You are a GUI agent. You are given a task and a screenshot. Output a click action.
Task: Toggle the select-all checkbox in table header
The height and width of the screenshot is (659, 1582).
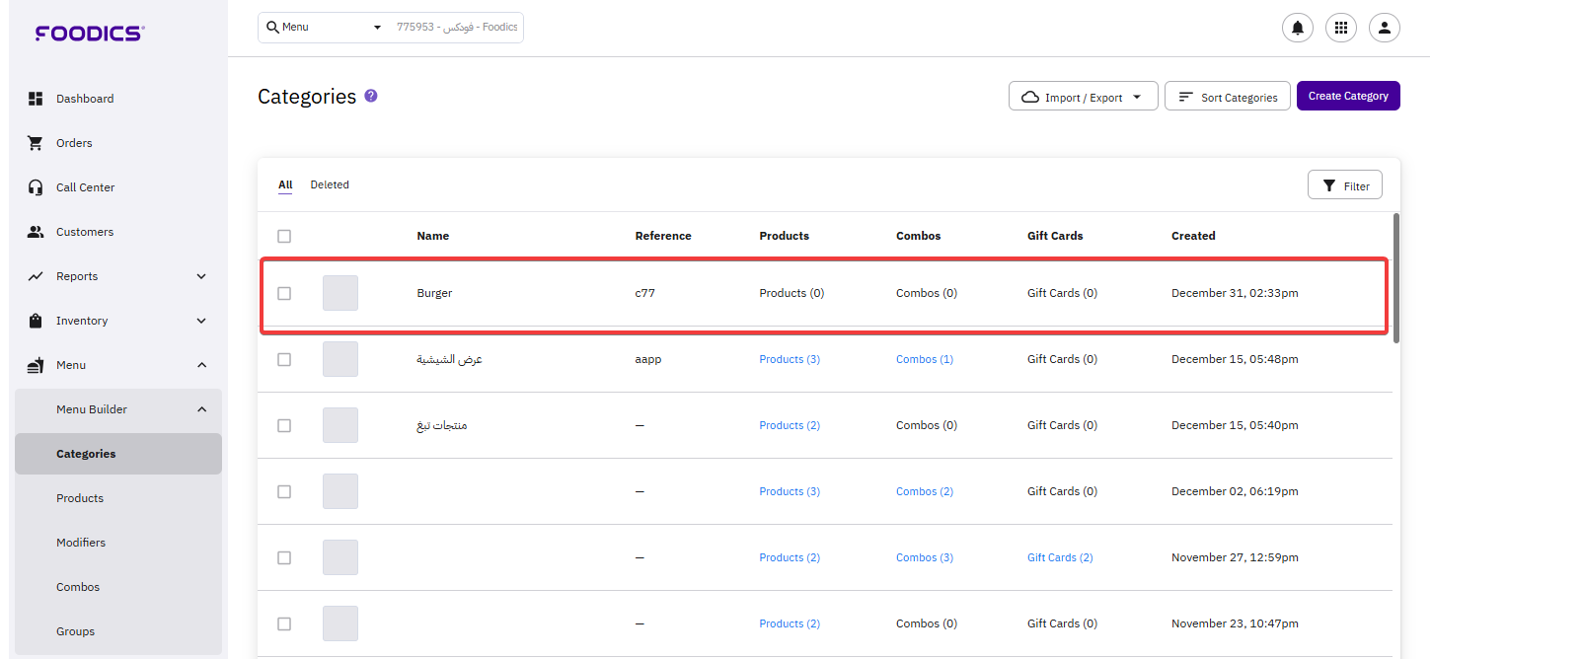[x=284, y=236]
